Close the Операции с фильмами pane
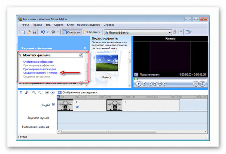 point(85,48)
